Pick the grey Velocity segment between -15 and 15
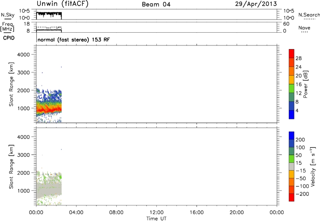Screen dimensions: 320x221 coord(292,167)
